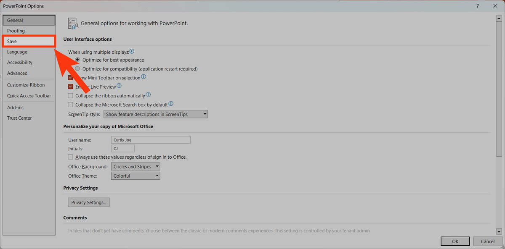Viewport: 505px width, 249px height.
Task: Click info icon next to collapse ribbon option
Action: tap(148, 95)
